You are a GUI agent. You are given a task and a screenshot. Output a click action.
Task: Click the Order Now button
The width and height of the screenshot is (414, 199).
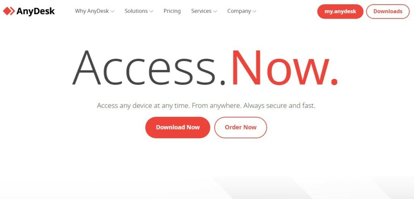241,127
